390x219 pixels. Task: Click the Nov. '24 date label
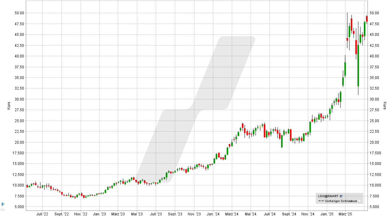(308, 214)
